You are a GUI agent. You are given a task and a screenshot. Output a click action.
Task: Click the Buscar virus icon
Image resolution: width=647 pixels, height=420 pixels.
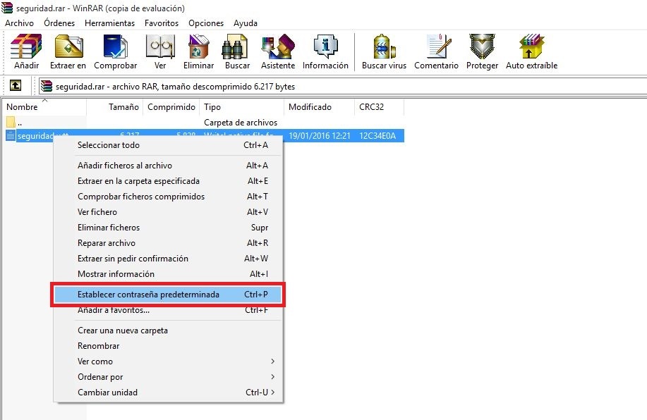pyautogui.click(x=384, y=47)
